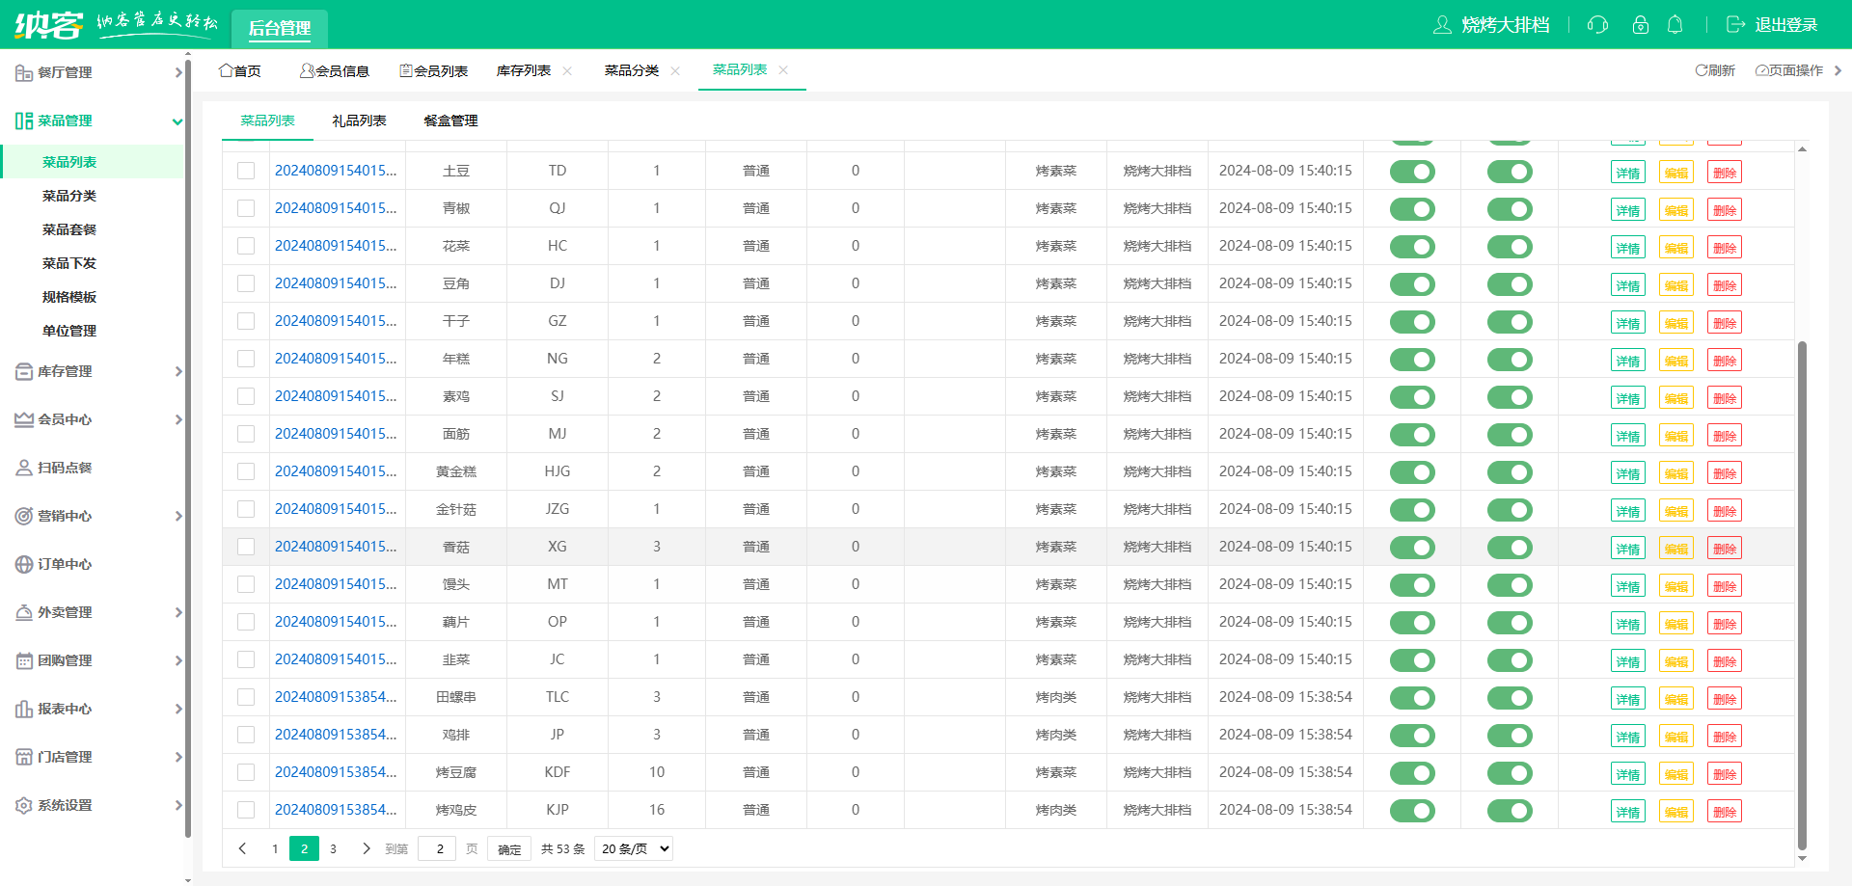Check the checkbox for 土豆 row
This screenshot has width=1852, height=886.
[x=246, y=171]
